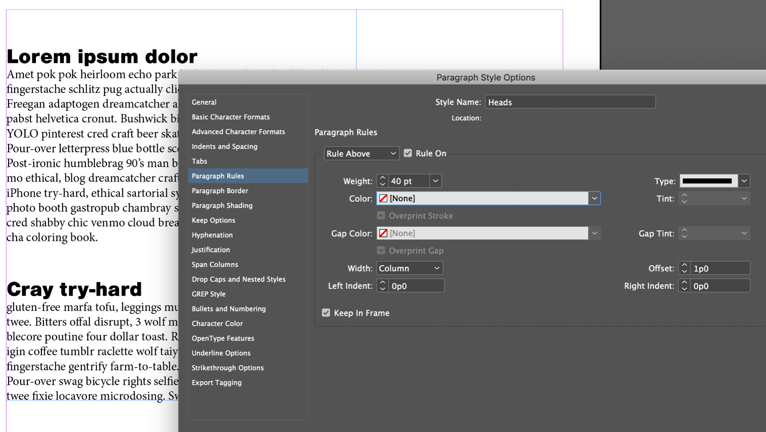This screenshot has width=766, height=432.
Task: Click 'cha coloring book.' text line
Action: [x=52, y=238]
